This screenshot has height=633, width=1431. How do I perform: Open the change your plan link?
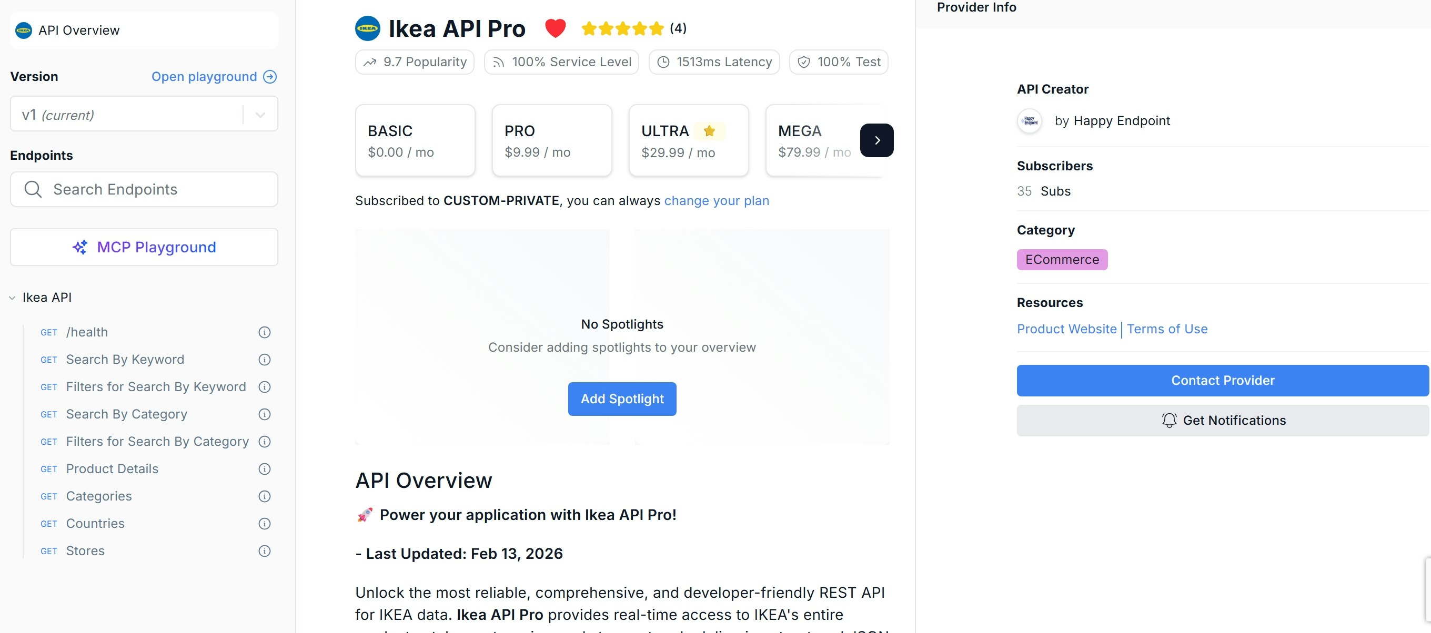[717, 201]
